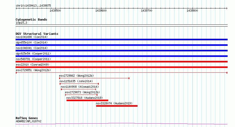Click esv2729851 (Wong2012b) variant label
The height and width of the screenshot is (127, 235).
(x=33, y=70)
